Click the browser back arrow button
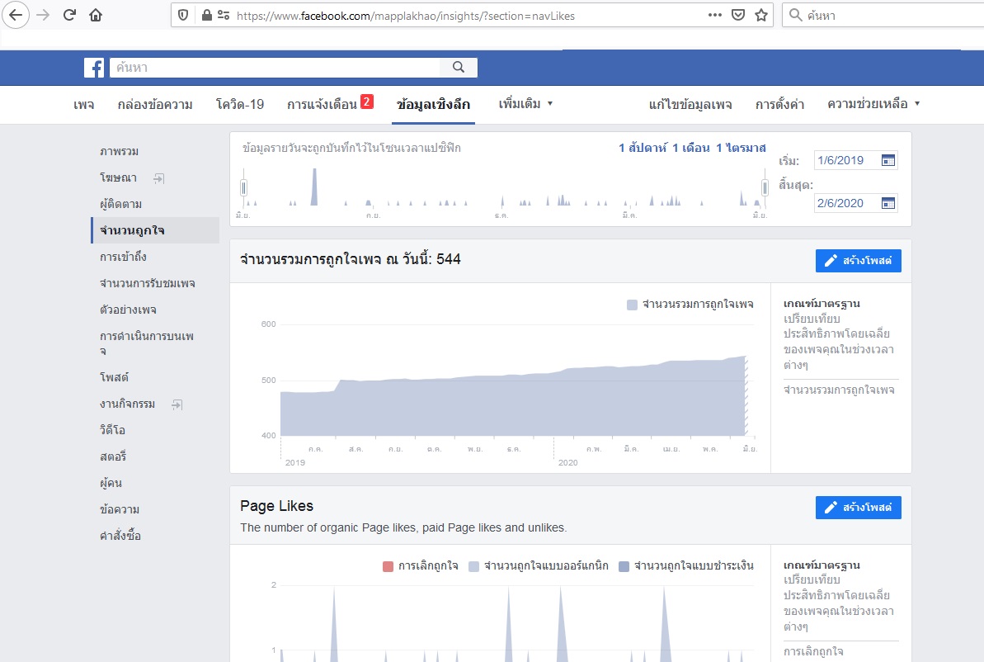This screenshot has width=984, height=662. (x=16, y=15)
